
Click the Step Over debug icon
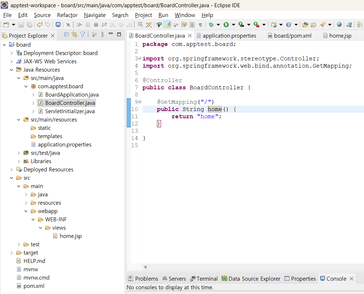[x=121, y=25]
